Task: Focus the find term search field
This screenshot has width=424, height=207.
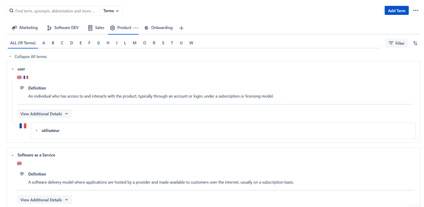Action: tap(54, 11)
